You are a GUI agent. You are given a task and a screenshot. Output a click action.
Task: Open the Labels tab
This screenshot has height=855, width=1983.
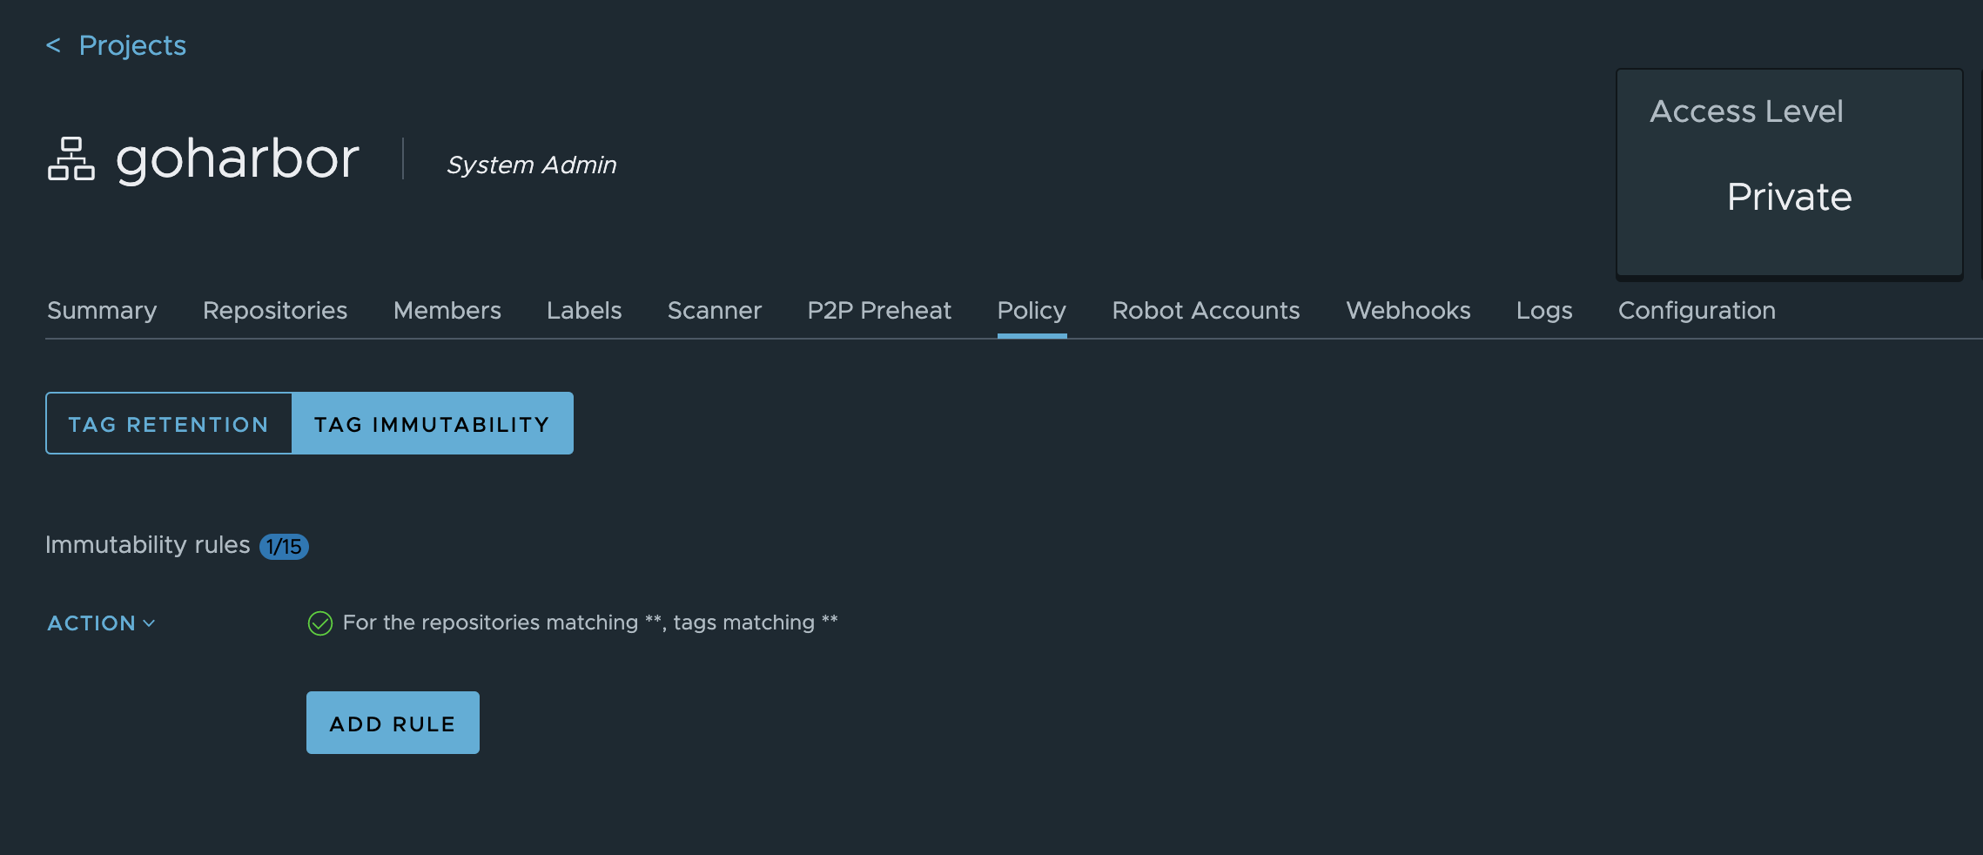tap(584, 310)
